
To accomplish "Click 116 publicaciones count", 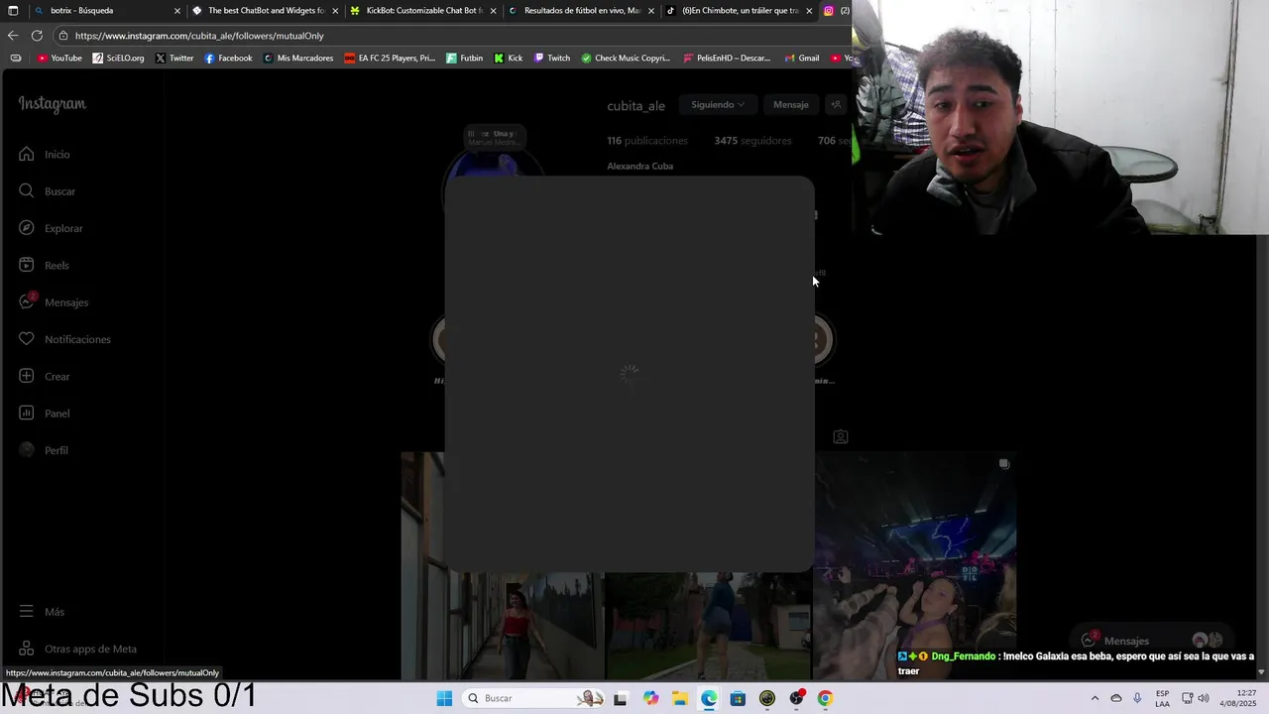I will [x=647, y=141].
